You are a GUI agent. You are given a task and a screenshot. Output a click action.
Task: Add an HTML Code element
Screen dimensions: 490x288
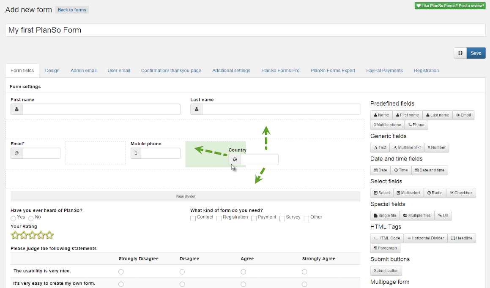[387, 238]
